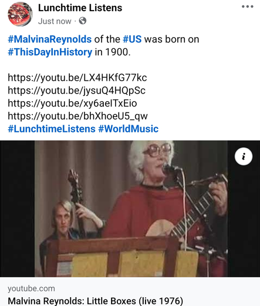This screenshot has height=306, width=260.
Task: Open the #WorldMusic hashtag
Action: [x=129, y=129]
